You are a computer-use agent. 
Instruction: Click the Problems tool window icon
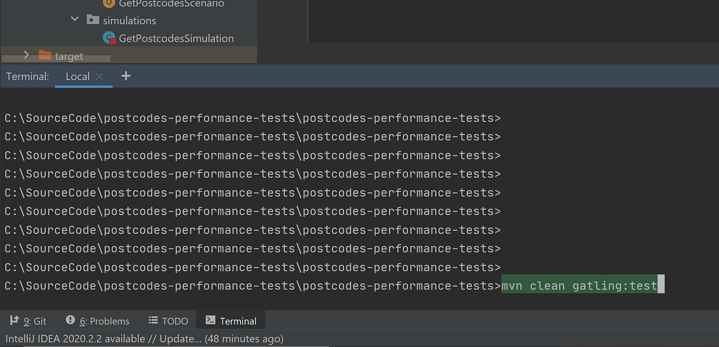(71, 320)
